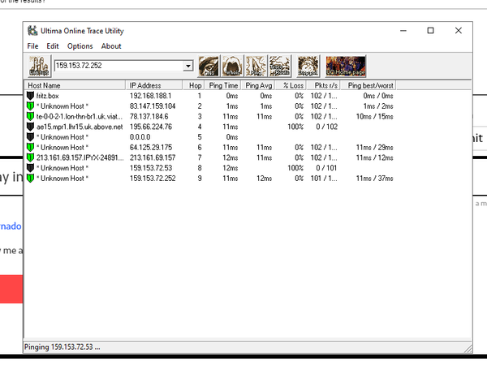Click the green shield for 64.125.29.175
487x375 pixels.
[x=30, y=147]
